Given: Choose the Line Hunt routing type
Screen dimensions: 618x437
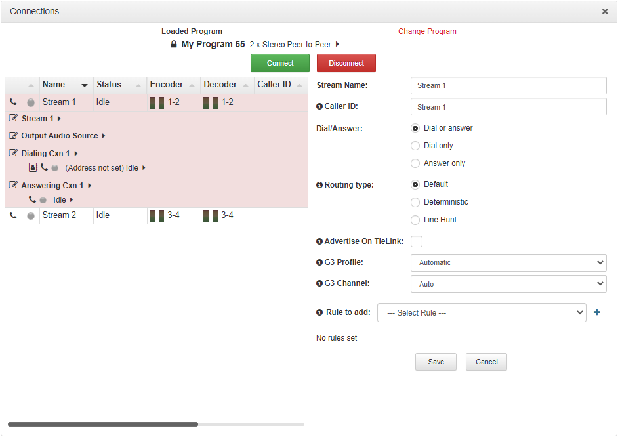Looking at the screenshot, I should tap(415, 220).
